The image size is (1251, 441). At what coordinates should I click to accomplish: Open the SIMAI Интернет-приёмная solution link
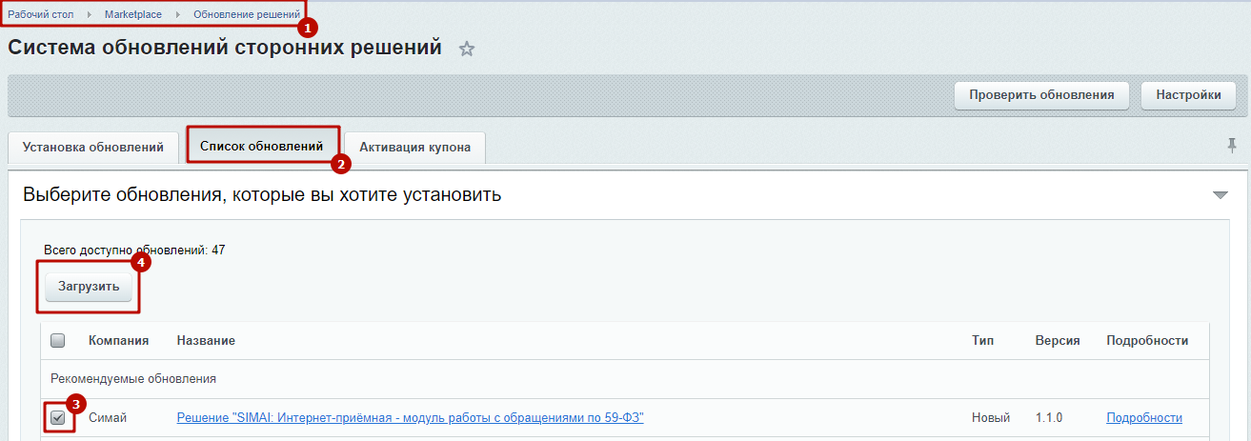410,417
